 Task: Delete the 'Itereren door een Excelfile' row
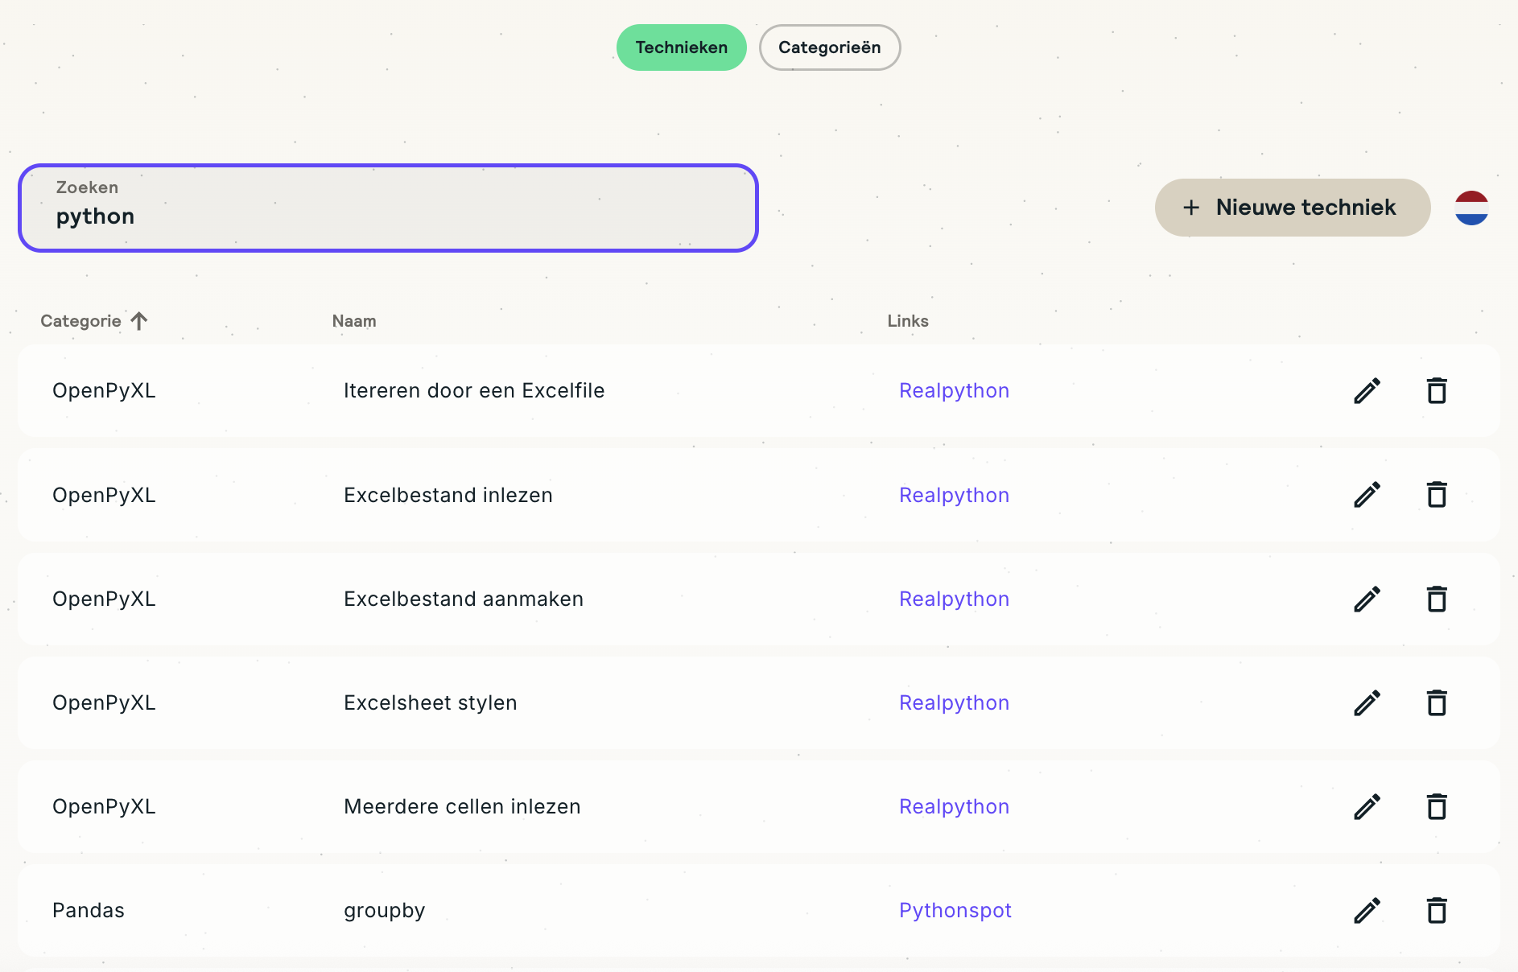[1437, 391]
